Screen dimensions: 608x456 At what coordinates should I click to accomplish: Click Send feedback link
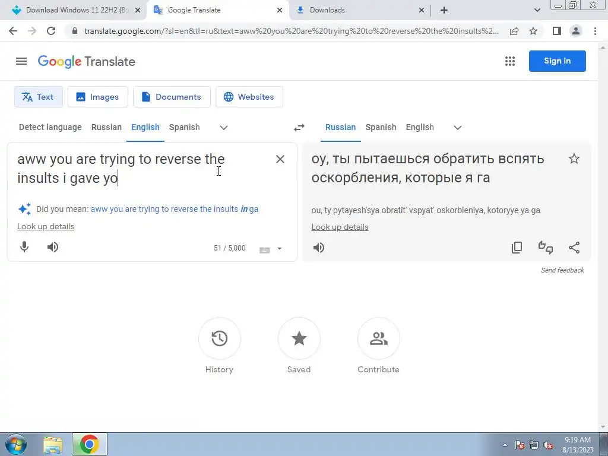click(x=562, y=270)
